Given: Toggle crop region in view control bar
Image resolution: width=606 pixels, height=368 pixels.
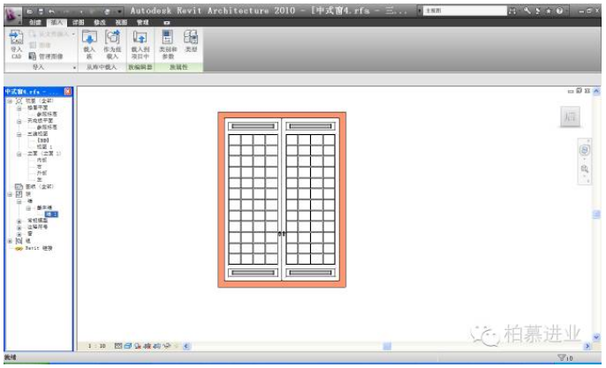Looking at the screenshot, I should tap(148, 346).
